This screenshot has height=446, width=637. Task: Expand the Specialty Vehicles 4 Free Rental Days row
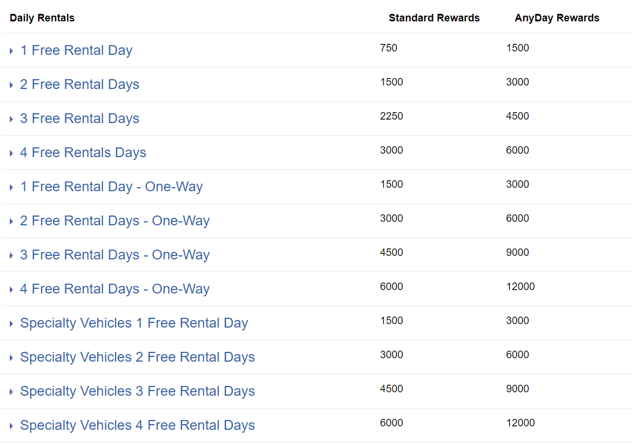pyautogui.click(x=10, y=425)
